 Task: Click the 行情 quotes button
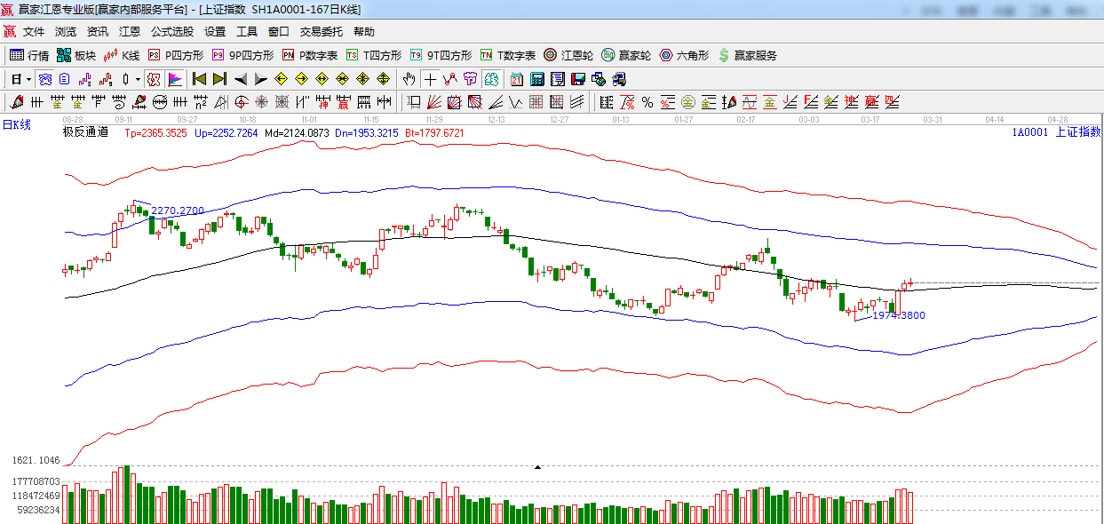(29, 55)
